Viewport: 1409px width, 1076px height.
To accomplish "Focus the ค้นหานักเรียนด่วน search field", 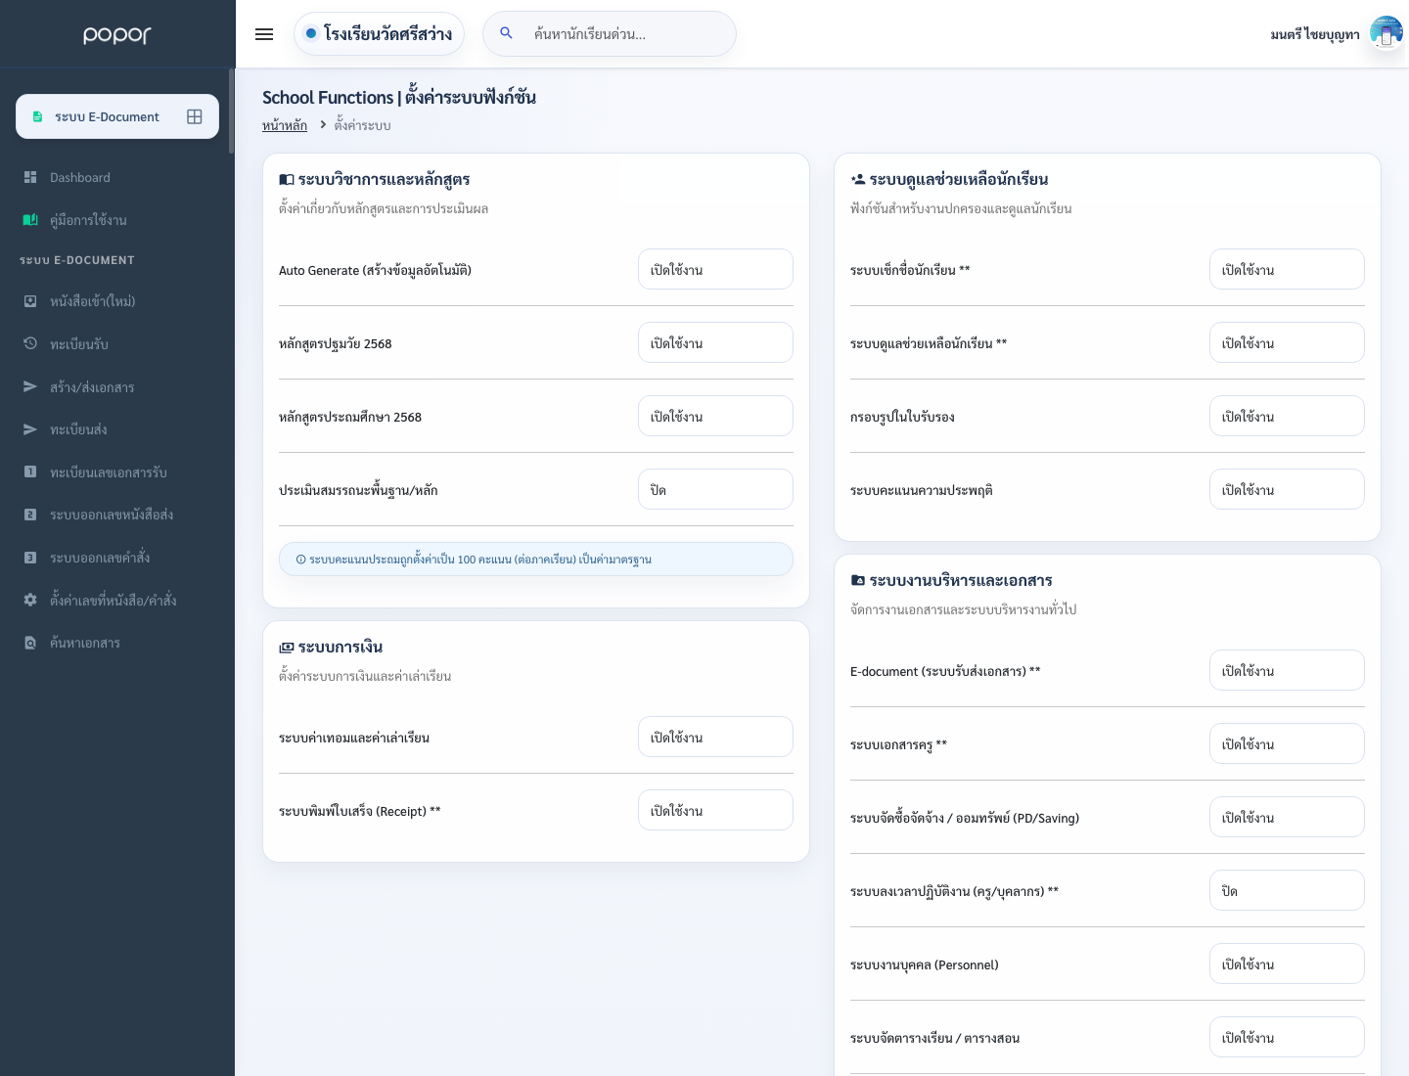I will pyautogui.click(x=610, y=33).
